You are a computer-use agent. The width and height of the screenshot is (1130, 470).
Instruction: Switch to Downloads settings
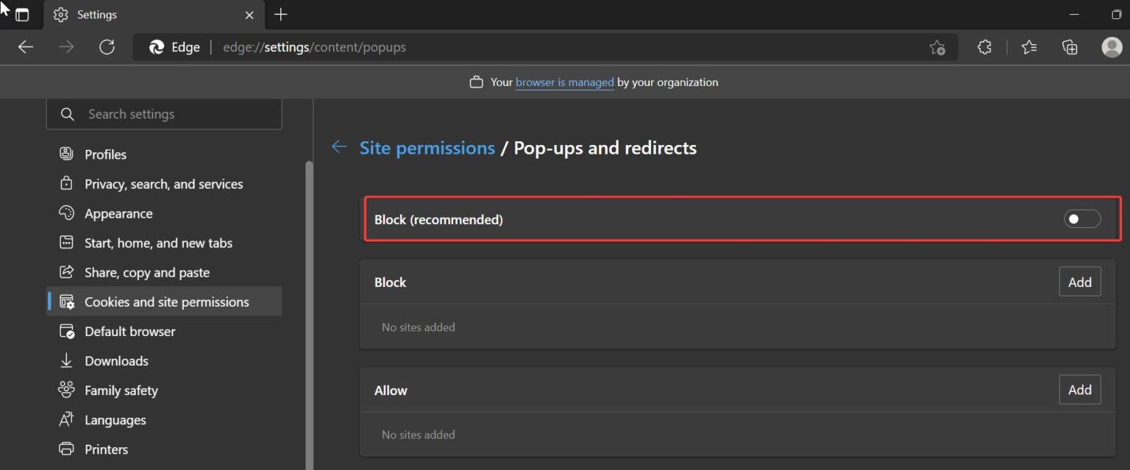(116, 360)
